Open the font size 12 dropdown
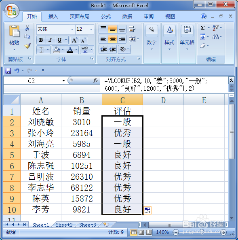The width and height of the screenshot is (238, 240). [x=91, y=29]
